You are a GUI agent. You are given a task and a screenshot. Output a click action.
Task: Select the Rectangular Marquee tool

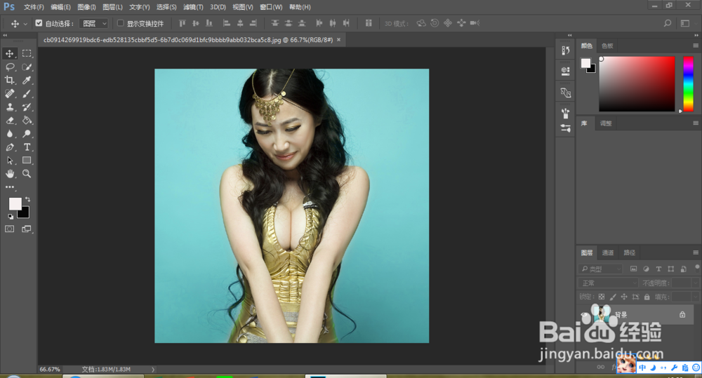pos(27,54)
